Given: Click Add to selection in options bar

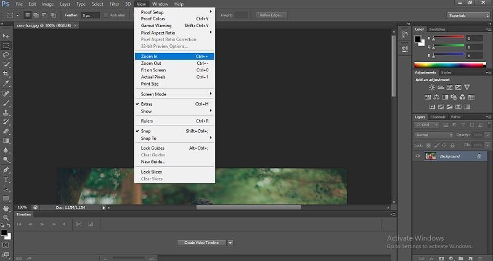Looking at the screenshot, I should click(x=36, y=15).
